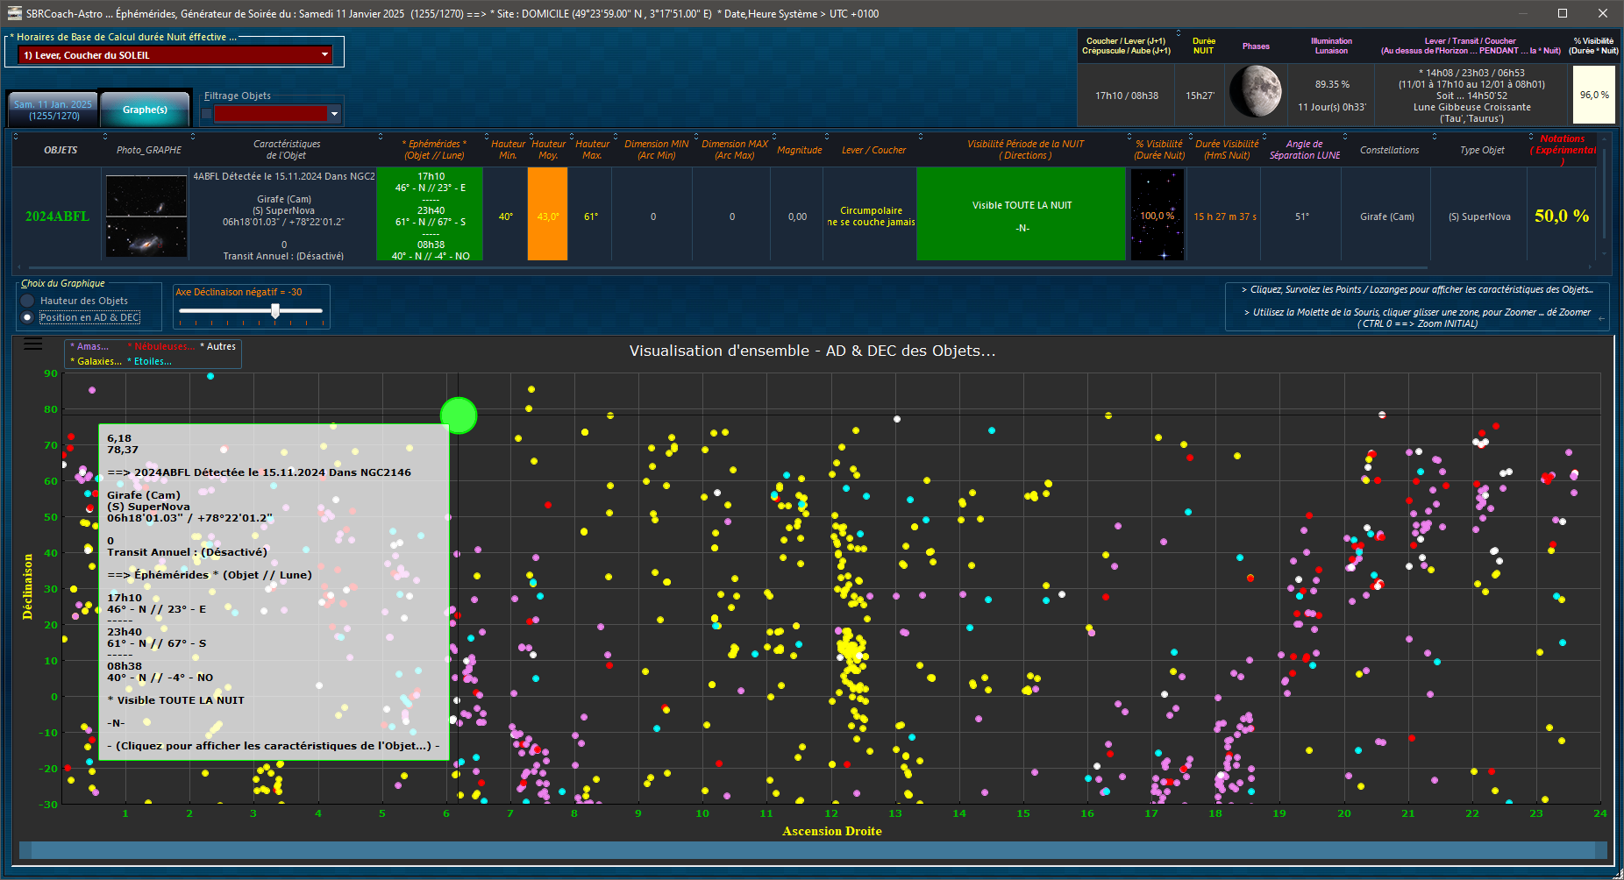Open the chart hamburger menu icon
The image size is (1624, 880).
tap(32, 344)
